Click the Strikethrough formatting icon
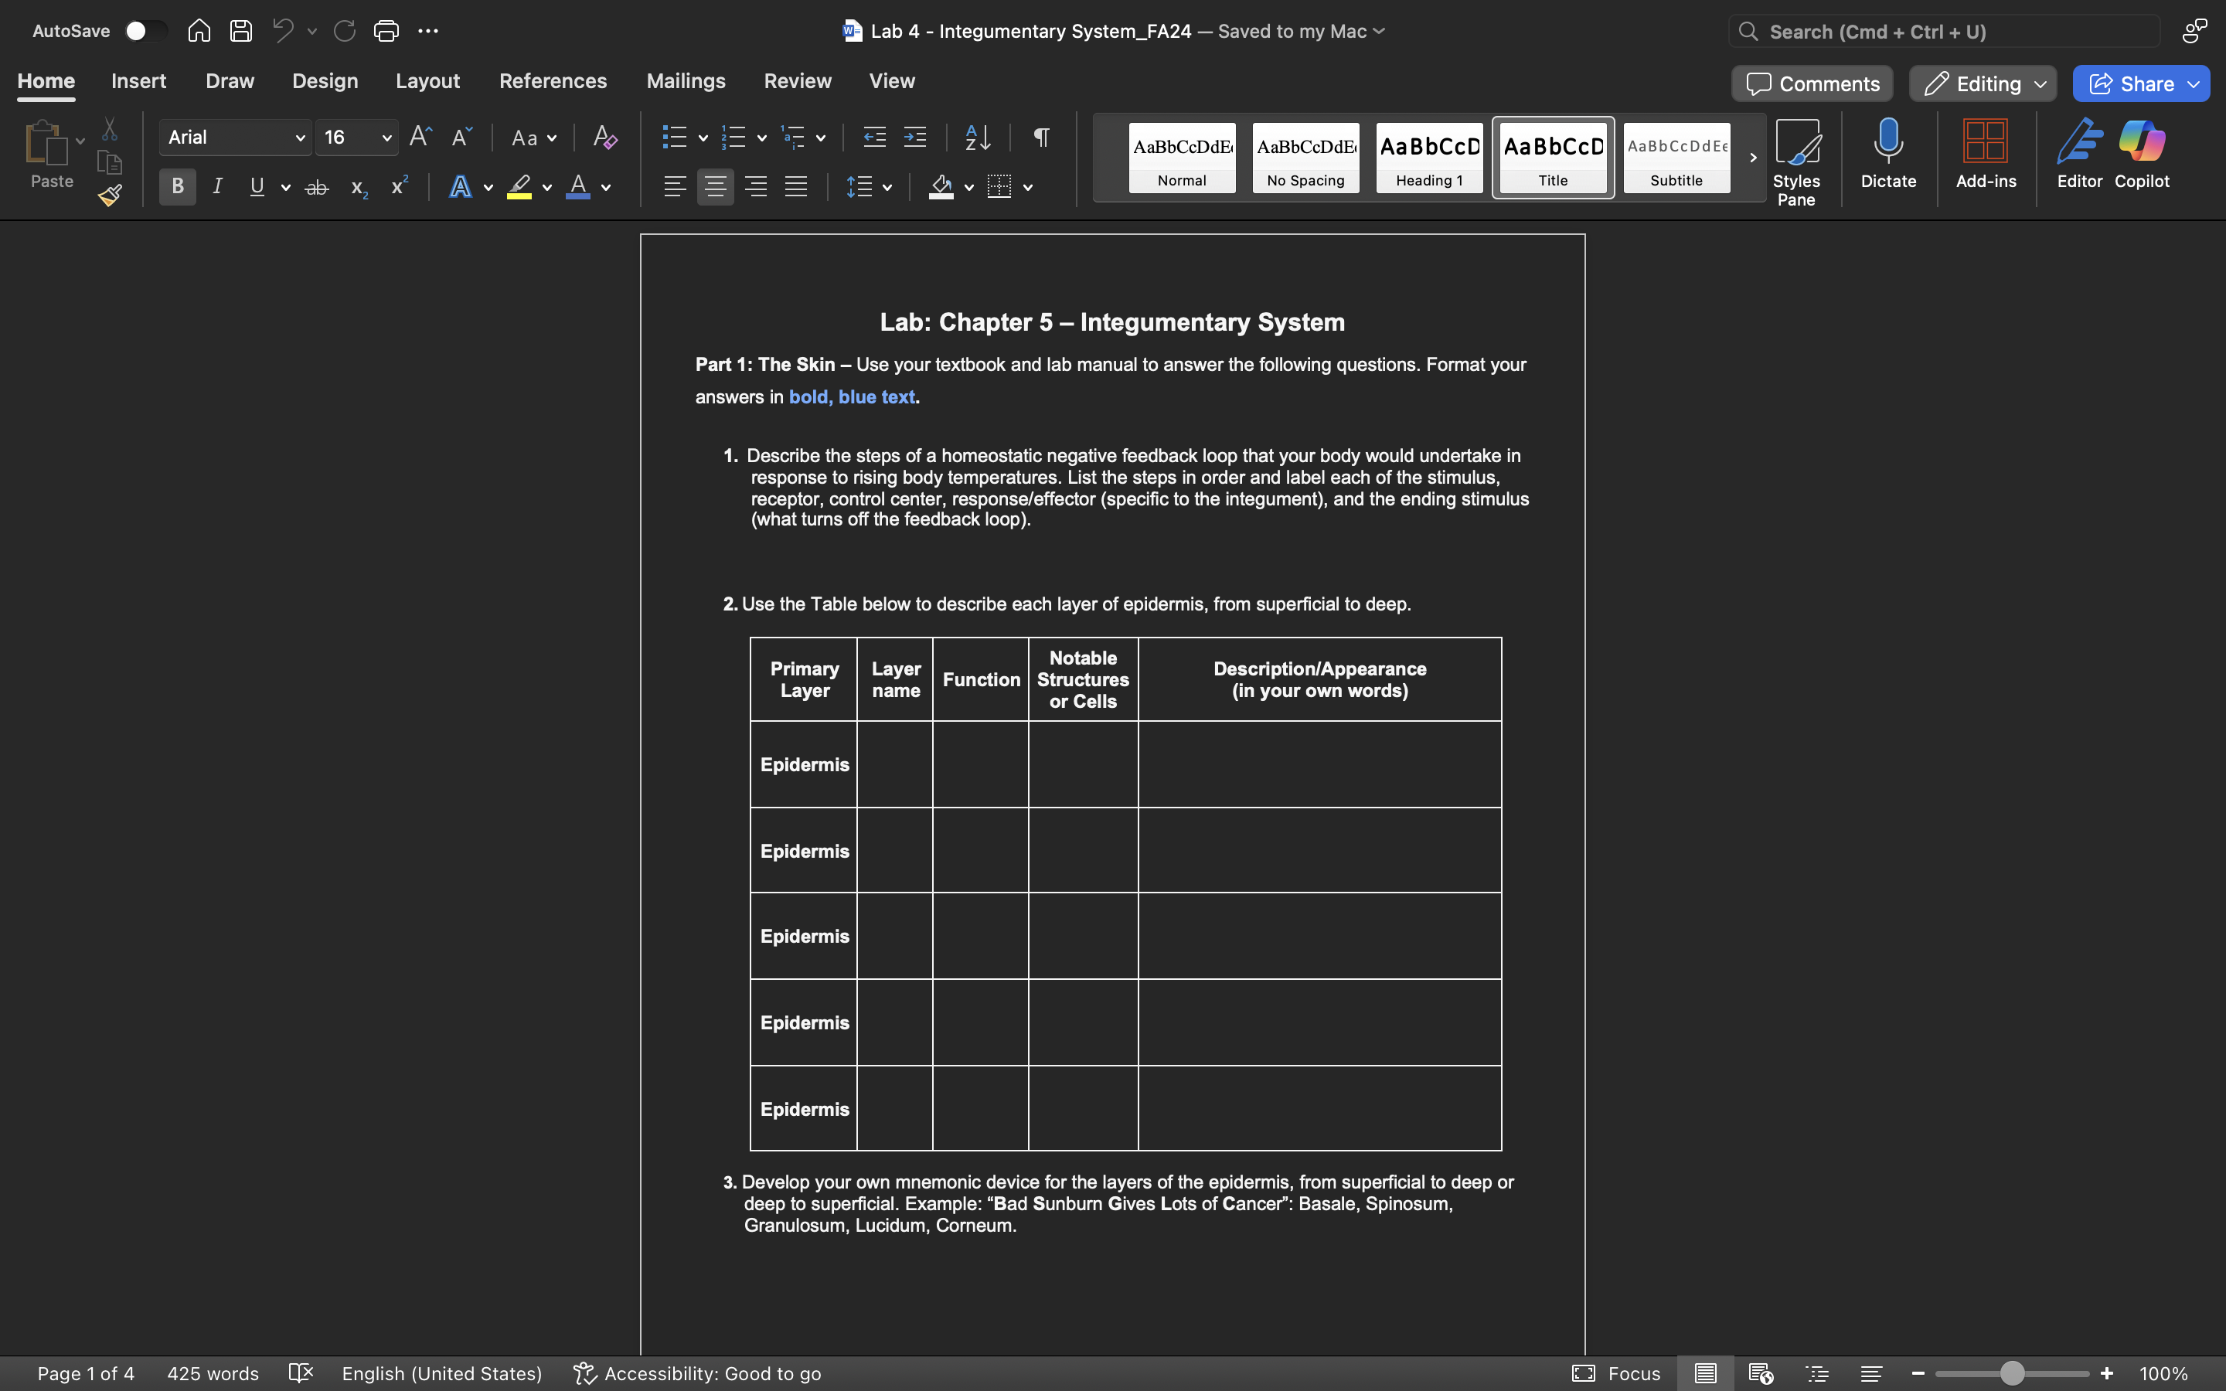2226x1391 pixels. pyautogui.click(x=316, y=188)
